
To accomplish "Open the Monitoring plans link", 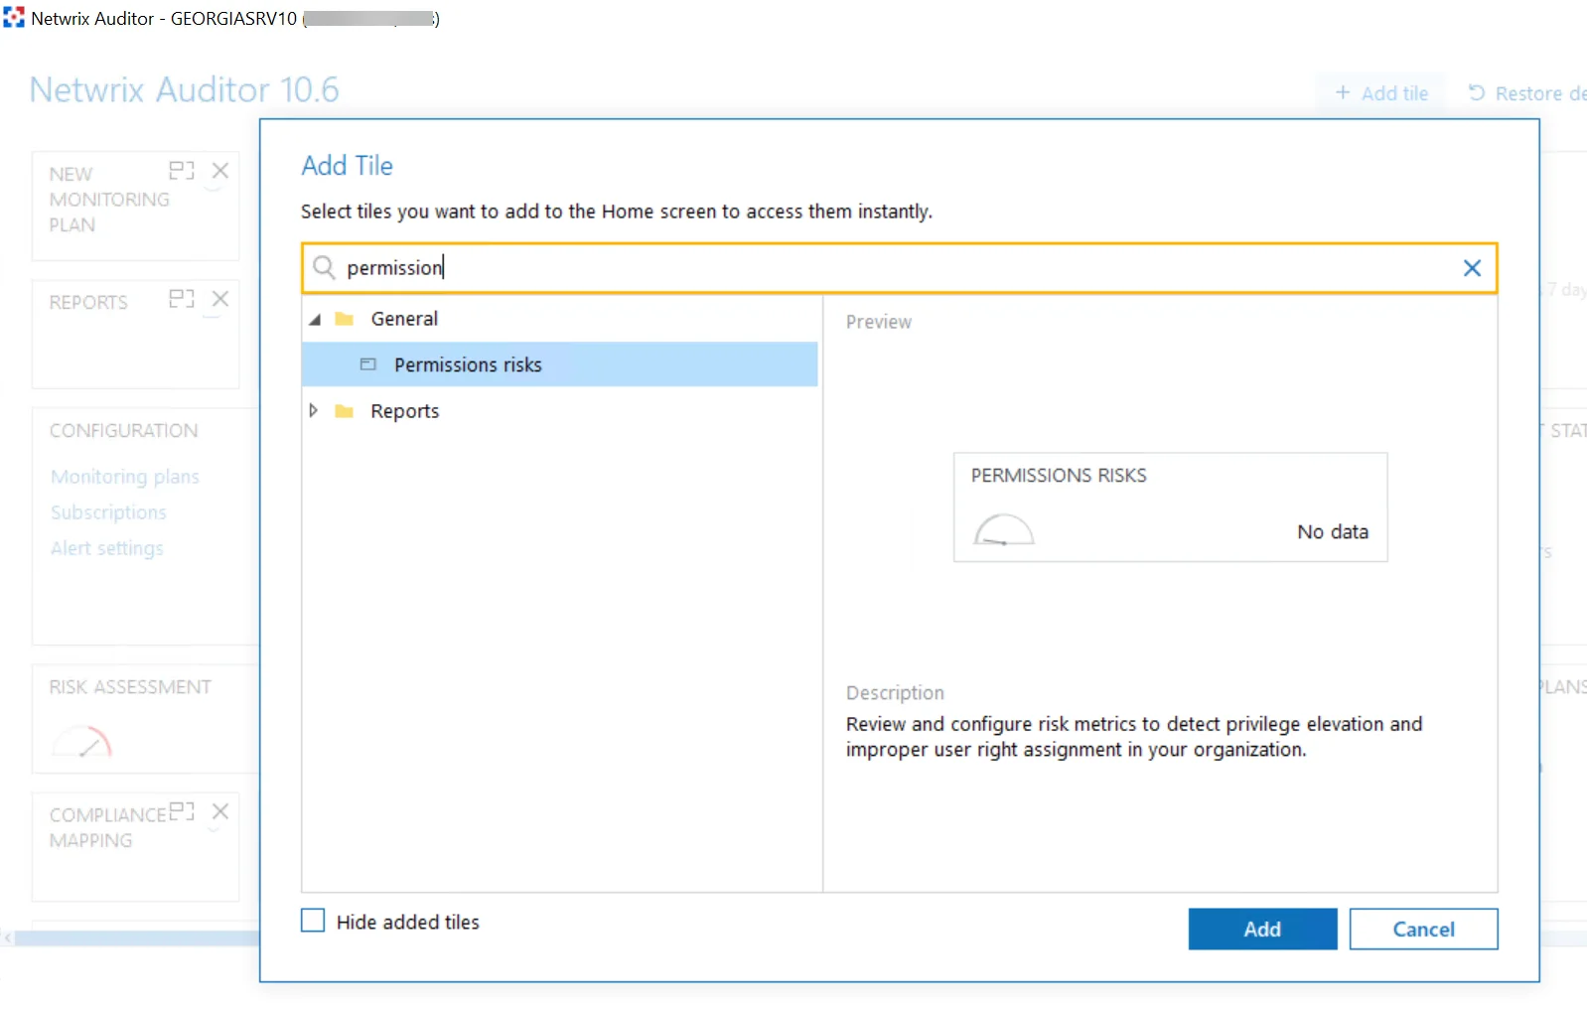I will pyautogui.click(x=125, y=477).
